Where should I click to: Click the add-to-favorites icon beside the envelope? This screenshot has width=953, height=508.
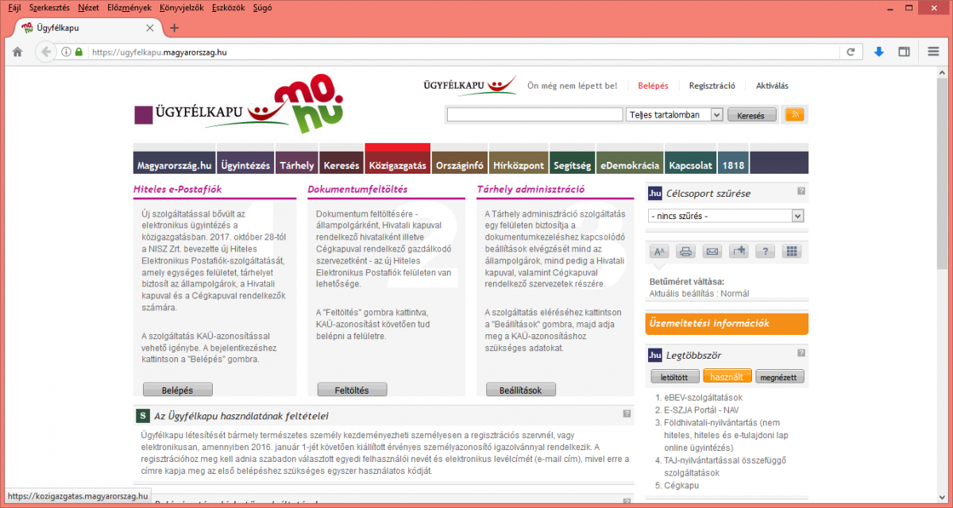[x=739, y=252]
